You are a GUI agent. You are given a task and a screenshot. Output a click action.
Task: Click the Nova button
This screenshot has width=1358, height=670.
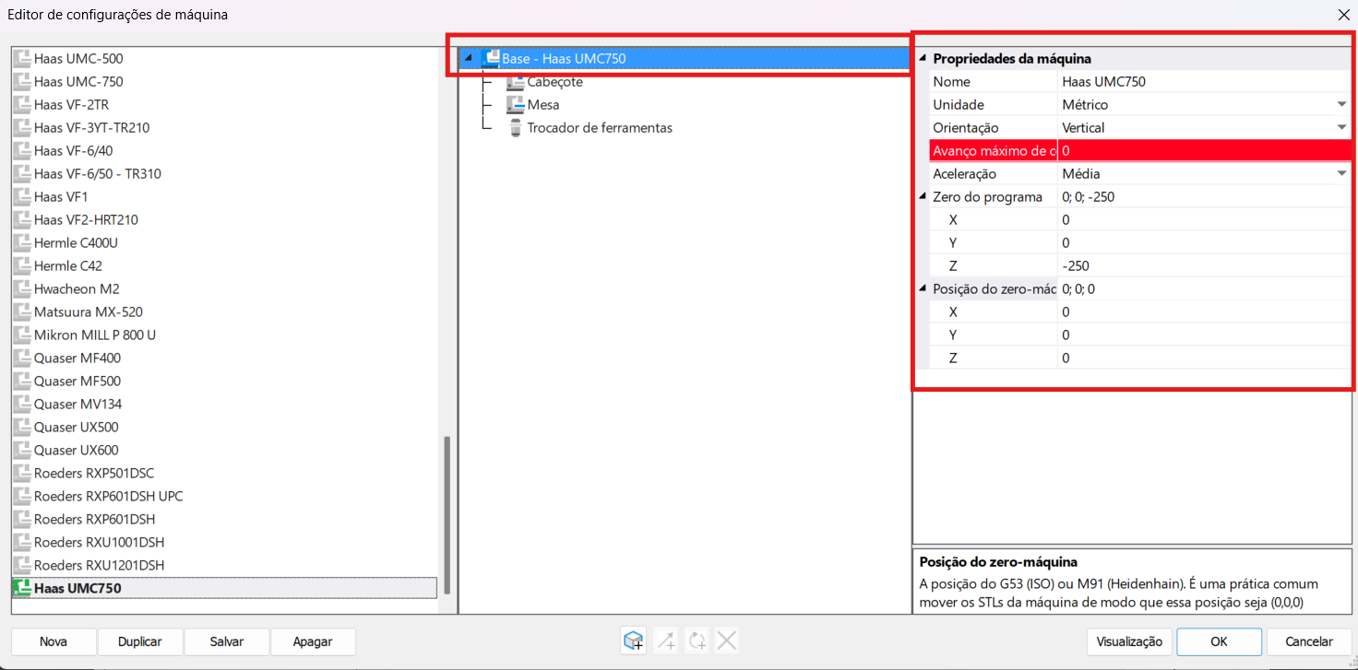click(x=54, y=641)
